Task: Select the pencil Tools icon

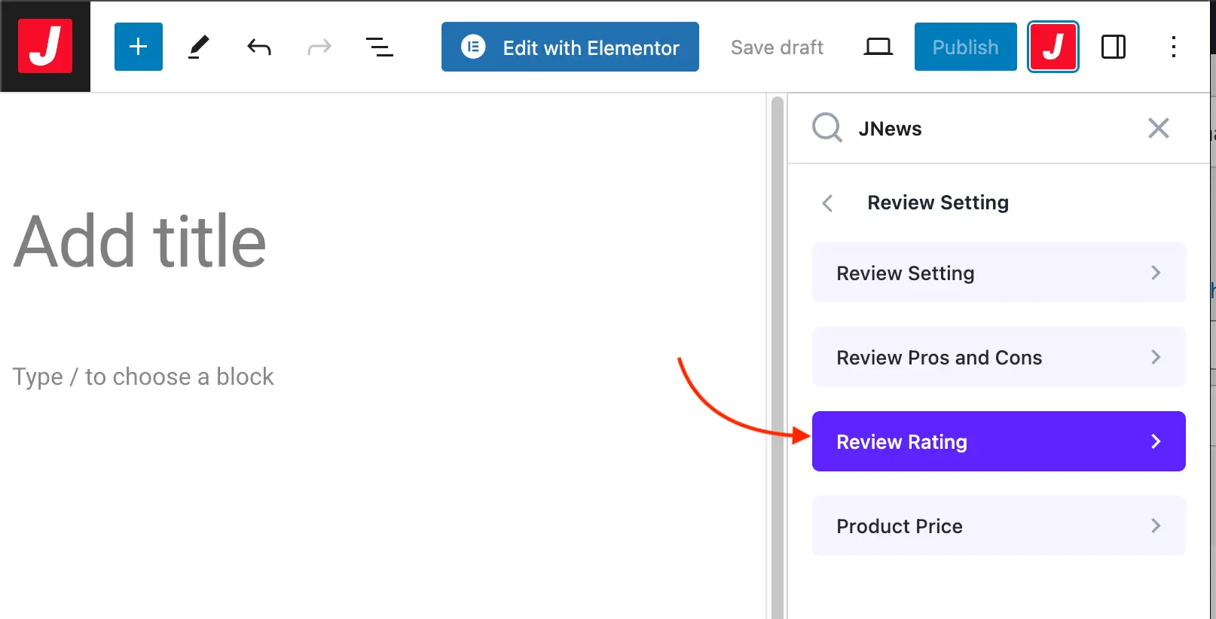Action: pos(198,47)
